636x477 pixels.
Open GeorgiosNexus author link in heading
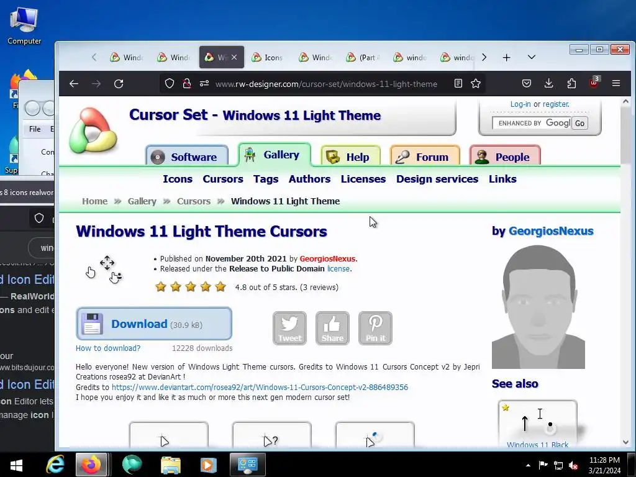click(551, 231)
